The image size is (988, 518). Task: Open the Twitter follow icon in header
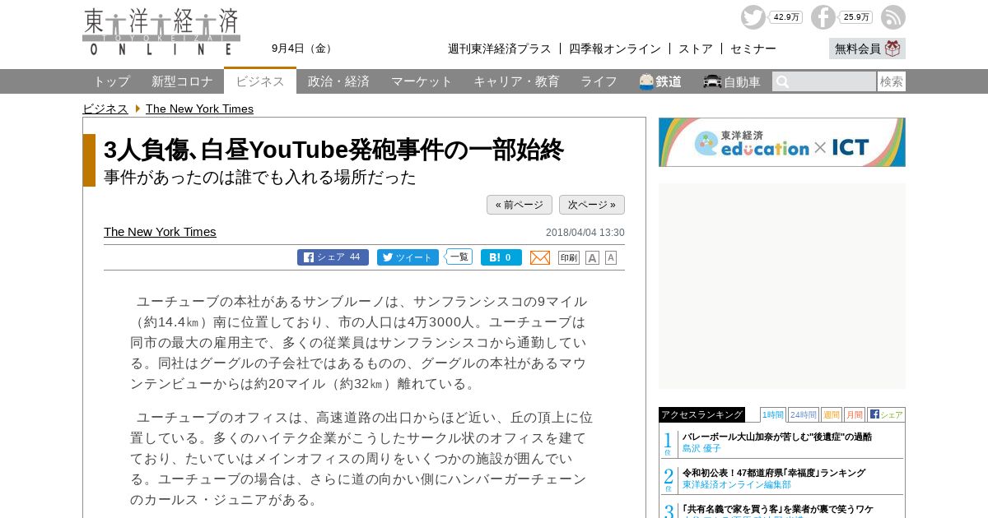pyautogui.click(x=753, y=17)
